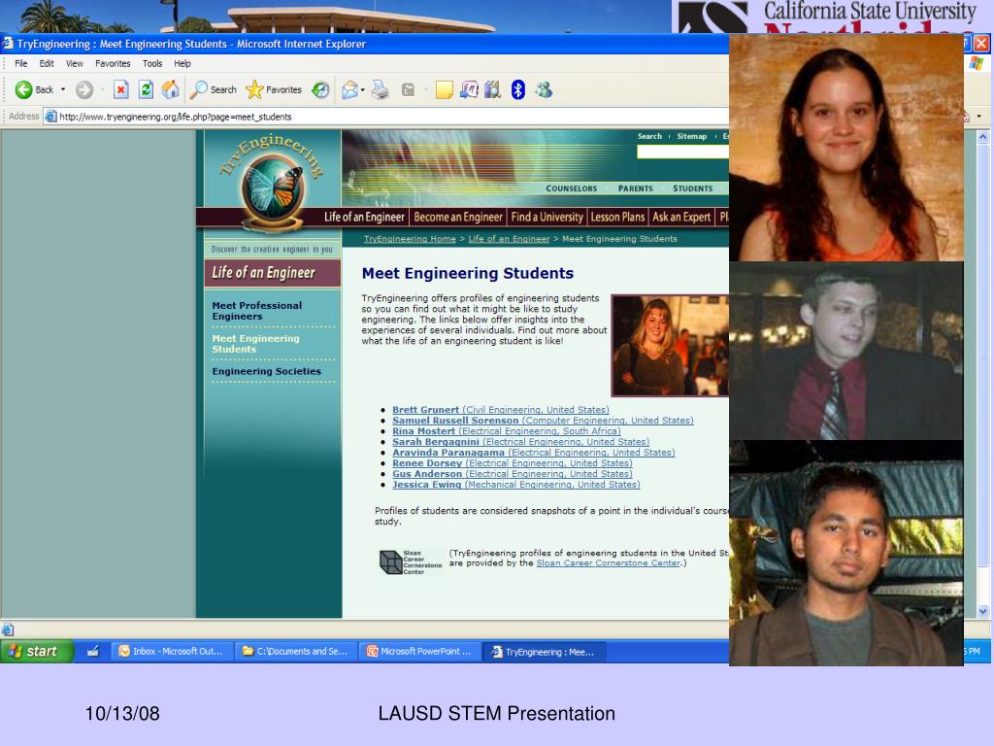This screenshot has height=746, width=994.
Task: Select the Lesson Plans tab
Action: point(617,217)
